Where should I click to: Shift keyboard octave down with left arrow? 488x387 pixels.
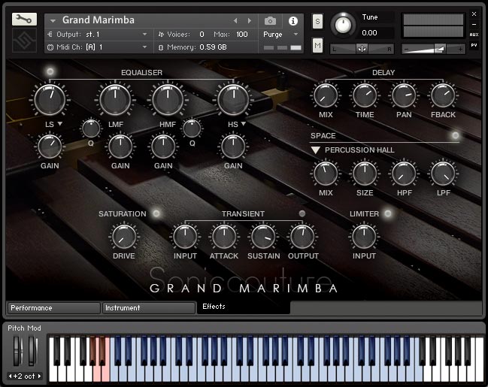(x=10, y=376)
